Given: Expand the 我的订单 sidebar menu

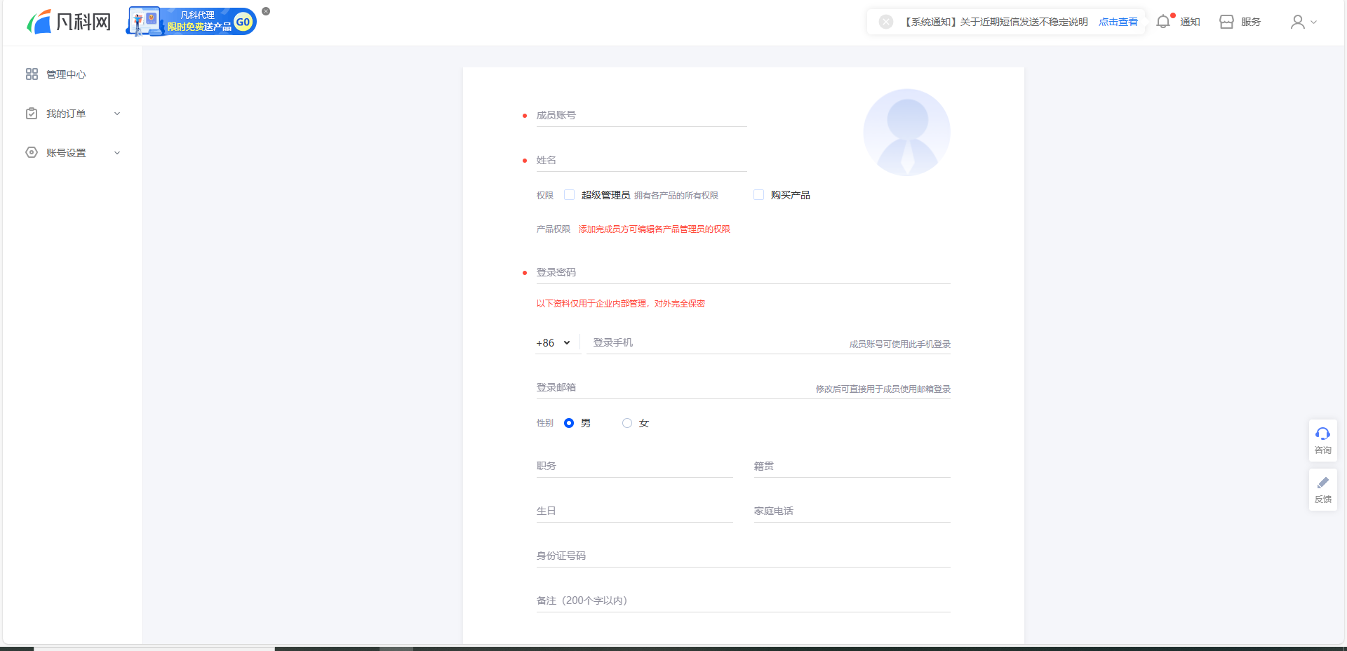Looking at the screenshot, I should coord(73,114).
